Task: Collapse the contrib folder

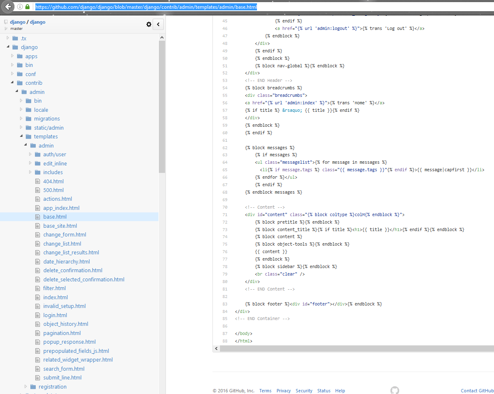Action: [12, 83]
